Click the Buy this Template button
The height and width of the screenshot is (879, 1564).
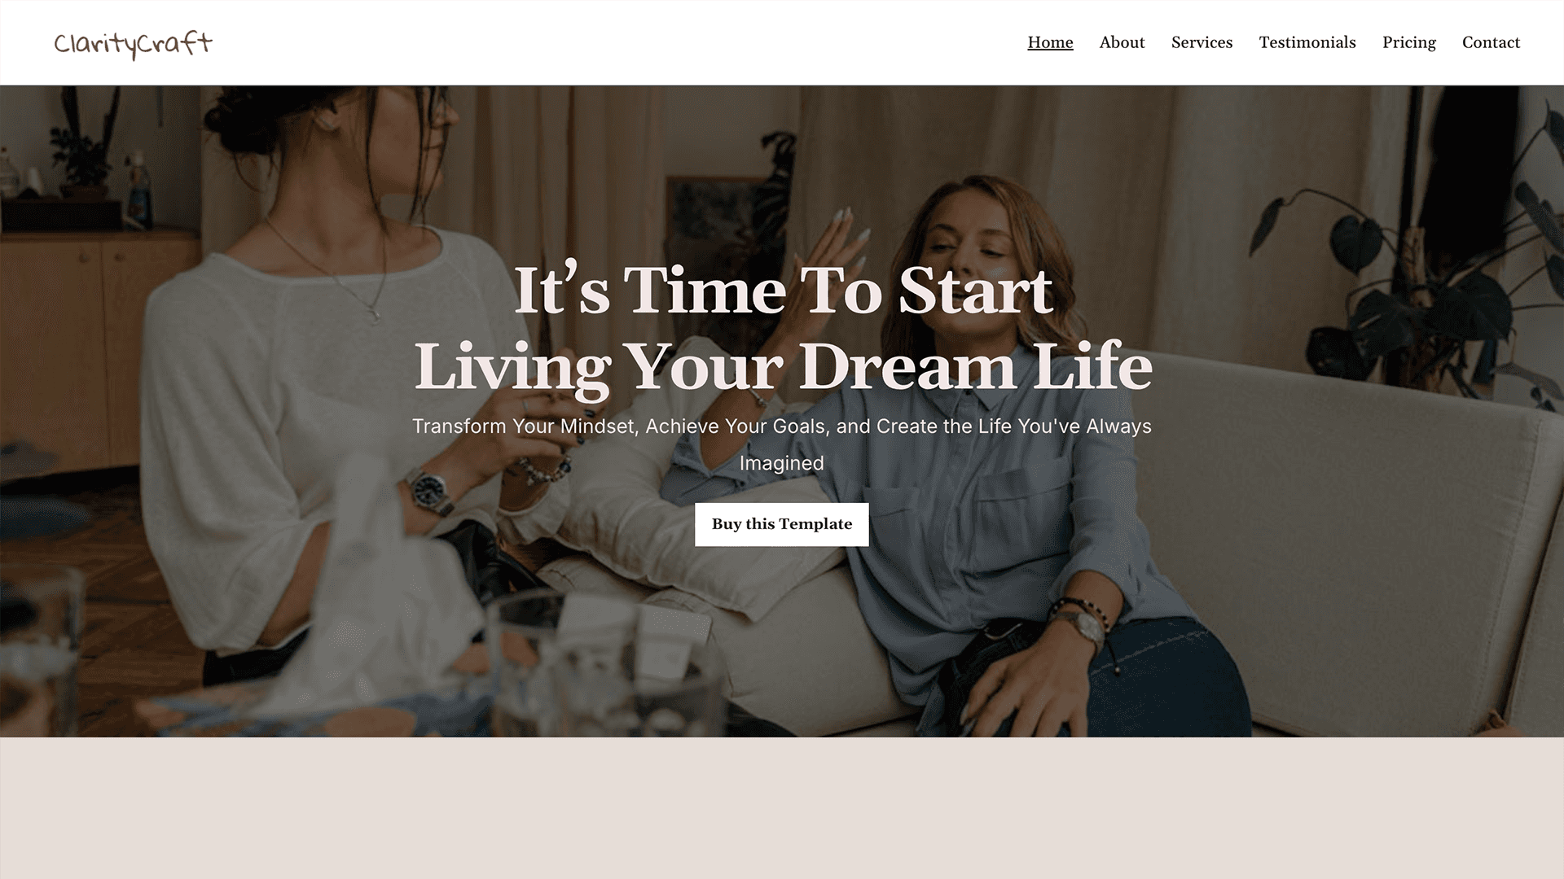click(782, 525)
